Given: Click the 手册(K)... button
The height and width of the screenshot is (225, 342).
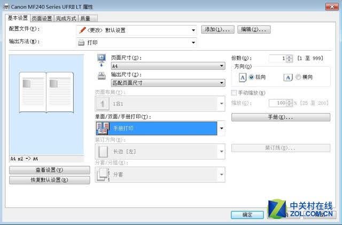Looking at the screenshot, I should point(281,117).
